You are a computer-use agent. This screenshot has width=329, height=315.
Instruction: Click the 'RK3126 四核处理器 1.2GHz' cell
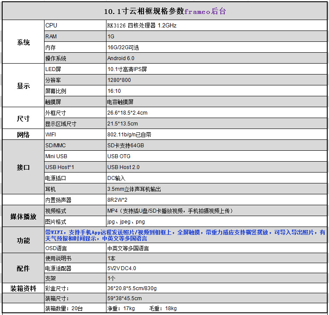pyautogui.click(x=216, y=25)
